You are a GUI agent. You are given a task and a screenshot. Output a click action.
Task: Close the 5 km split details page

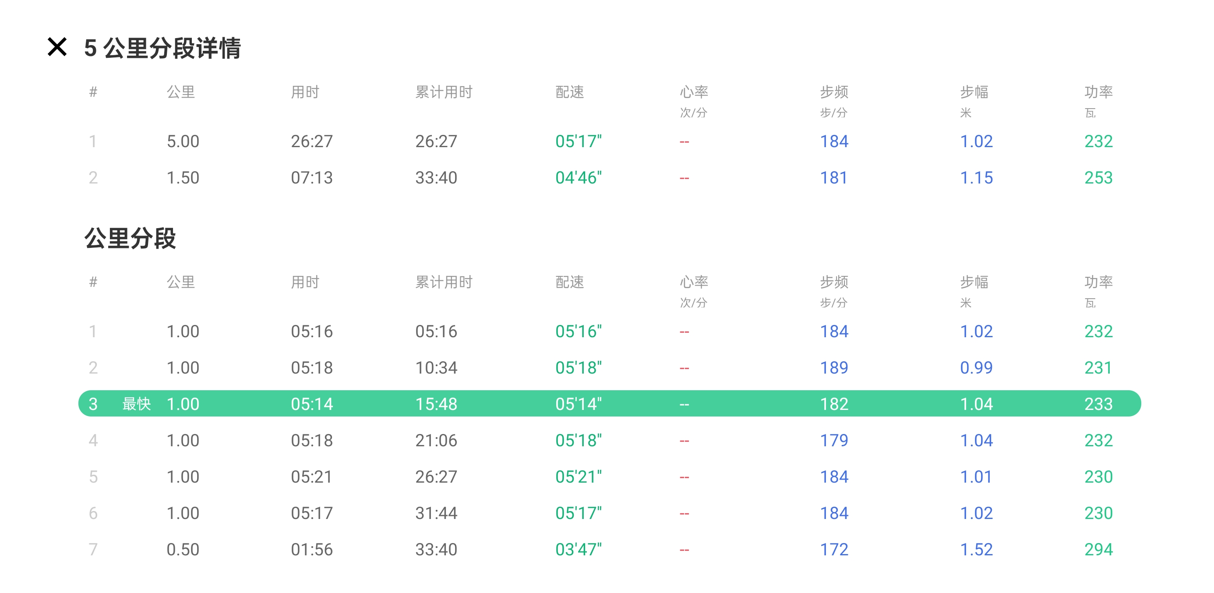57,47
